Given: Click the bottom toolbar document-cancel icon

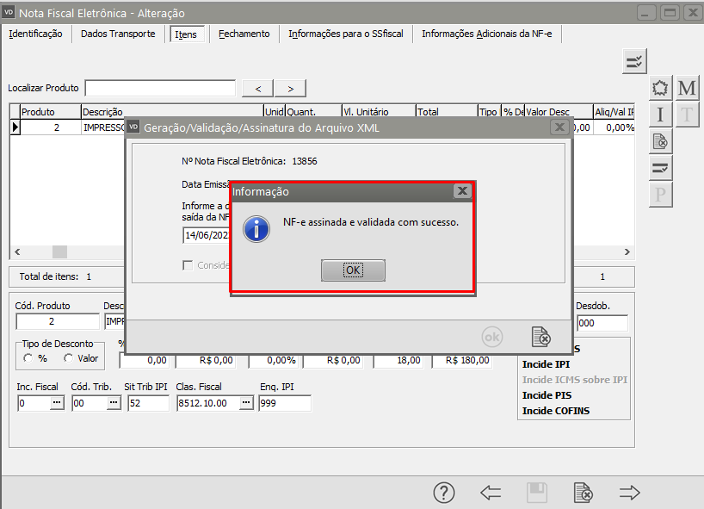Looking at the screenshot, I should [584, 493].
